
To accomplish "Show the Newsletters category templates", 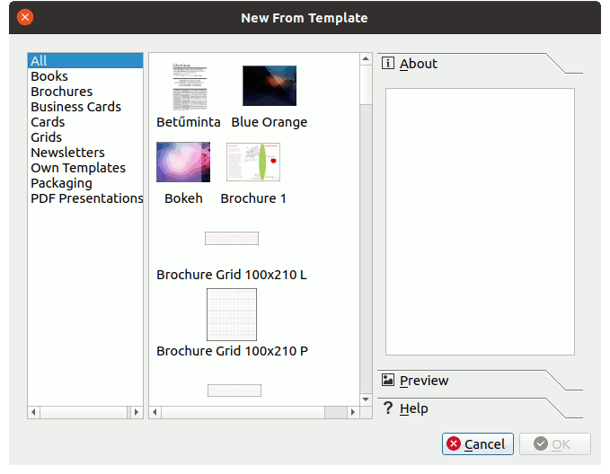I will click(x=67, y=153).
